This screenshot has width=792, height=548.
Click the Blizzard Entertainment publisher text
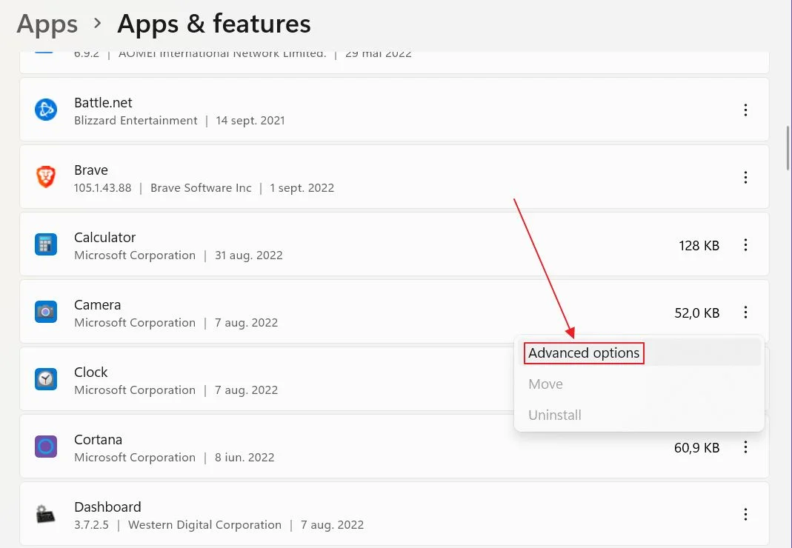(x=136, y=121)
